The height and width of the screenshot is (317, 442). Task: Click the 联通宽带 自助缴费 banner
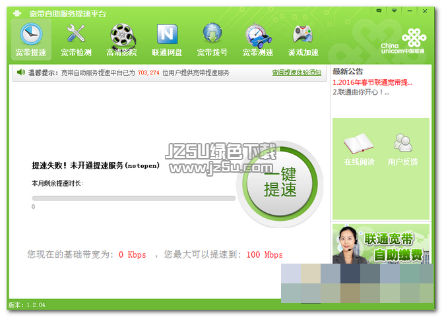click(381, 244)
